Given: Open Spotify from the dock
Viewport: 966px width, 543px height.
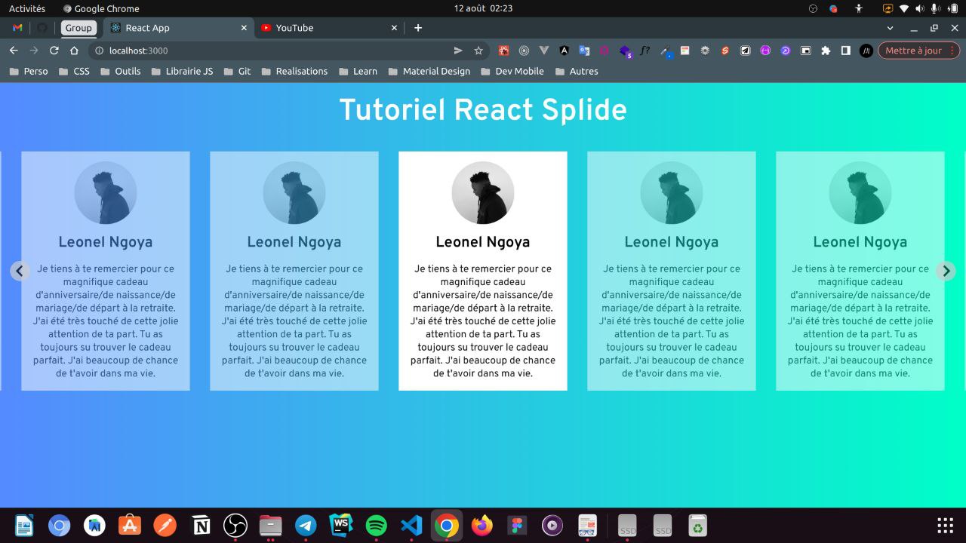Looking at the screenshot, I should click(x=376, y=526).
